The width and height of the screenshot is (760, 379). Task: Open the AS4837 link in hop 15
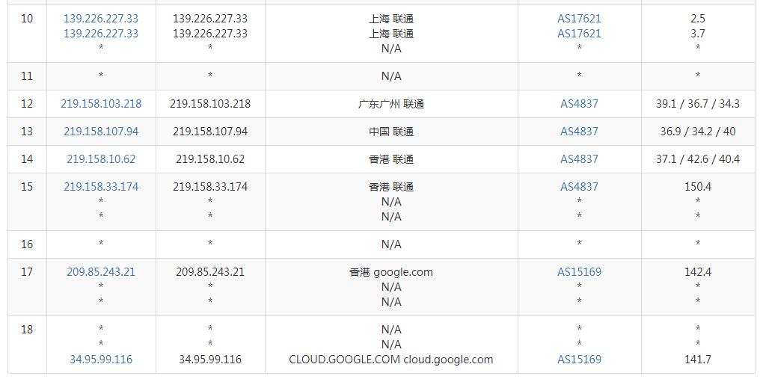click(579, 187)
